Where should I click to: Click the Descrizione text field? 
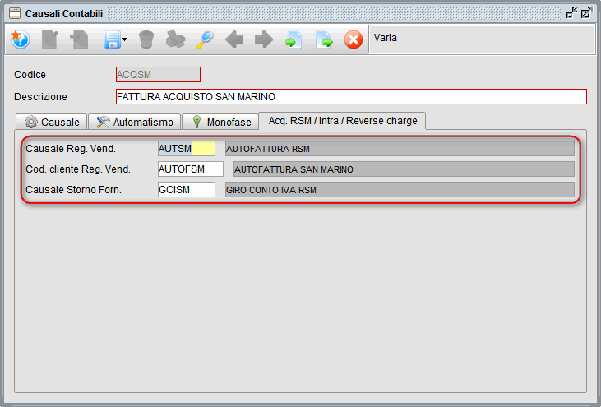[351, 97]
